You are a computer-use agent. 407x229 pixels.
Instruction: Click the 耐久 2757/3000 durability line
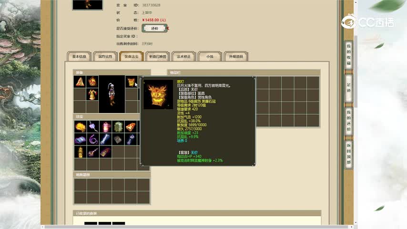point(189,129)
